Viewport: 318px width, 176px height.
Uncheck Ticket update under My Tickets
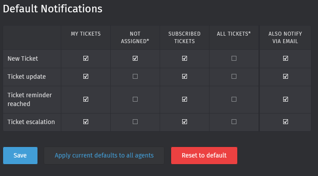(86, 76)
